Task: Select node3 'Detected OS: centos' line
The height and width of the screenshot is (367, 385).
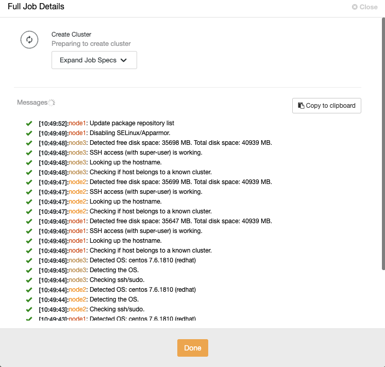Action: pyautogui.click(x=117, y=260)
